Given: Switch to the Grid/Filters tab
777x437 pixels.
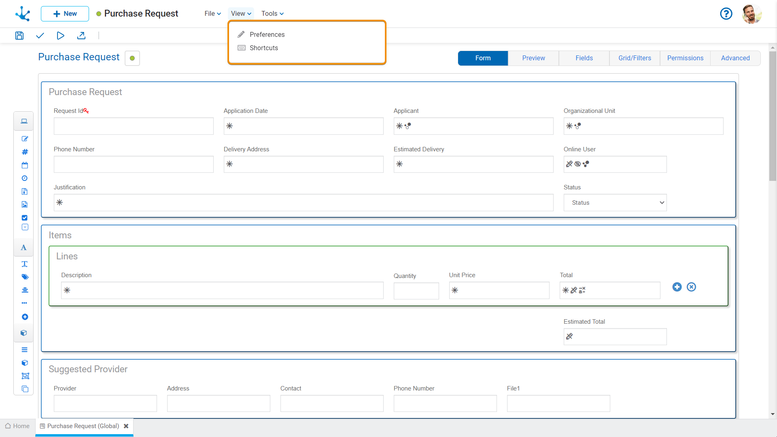Looking at the screenshot, I should coord(635,58).
